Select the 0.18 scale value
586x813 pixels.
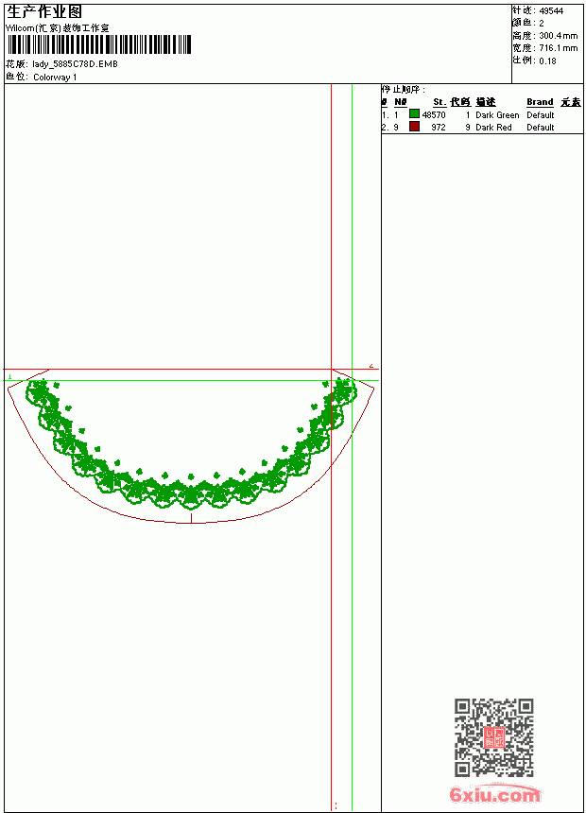pyautogui.click(x=547, y=61)
